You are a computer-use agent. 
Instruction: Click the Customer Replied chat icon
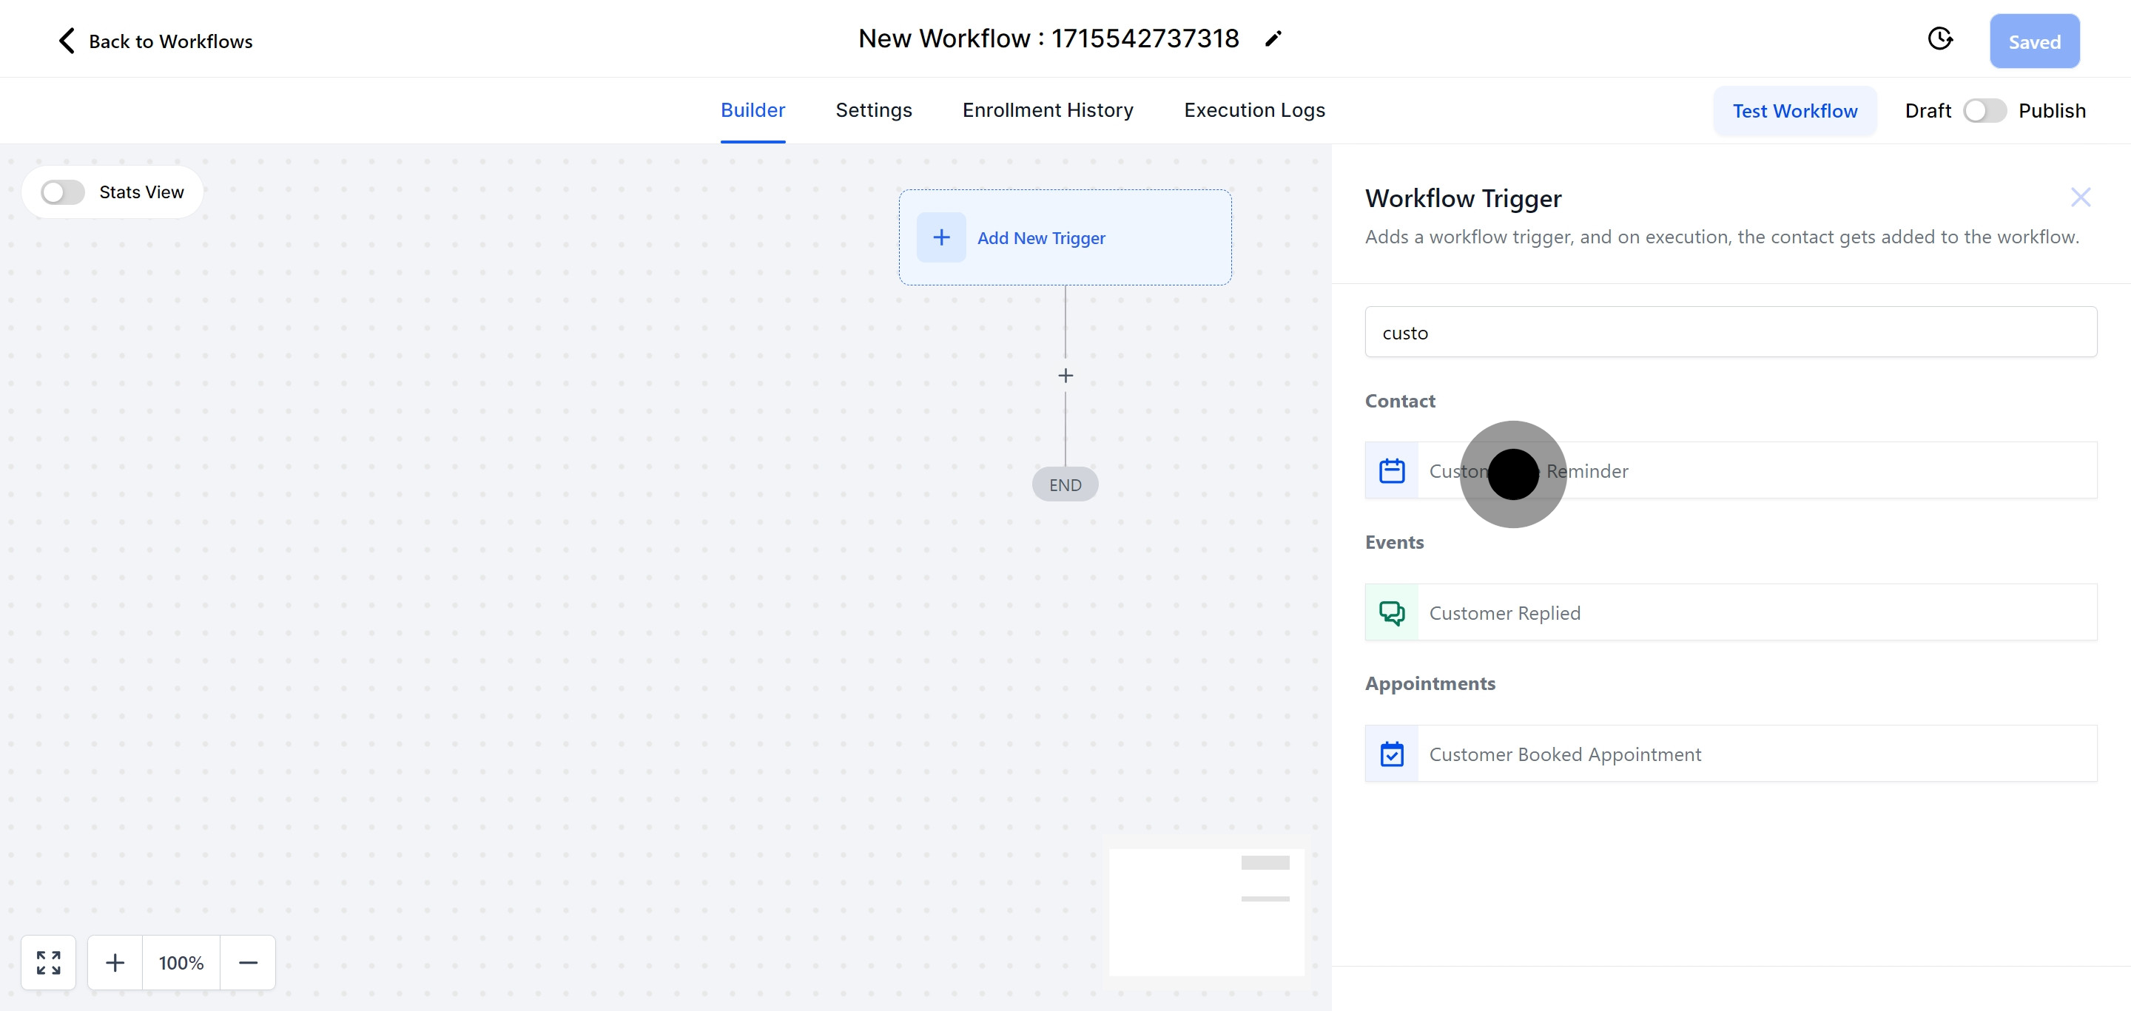(1391, 612)
